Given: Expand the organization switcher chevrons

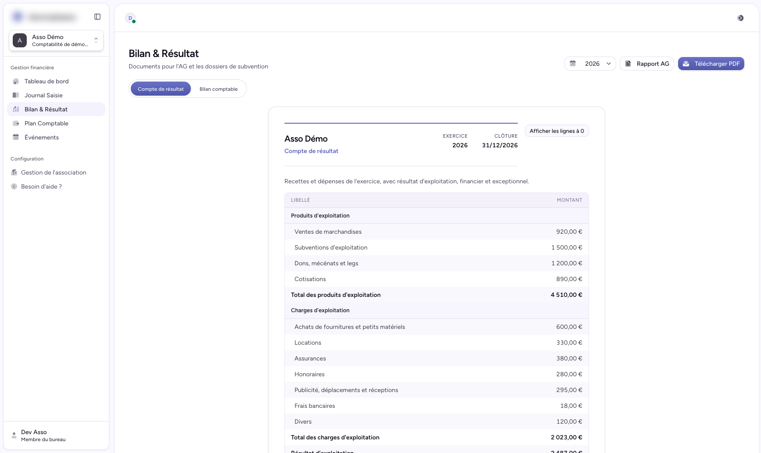Looking at the screenshot, I should [96, 40].
